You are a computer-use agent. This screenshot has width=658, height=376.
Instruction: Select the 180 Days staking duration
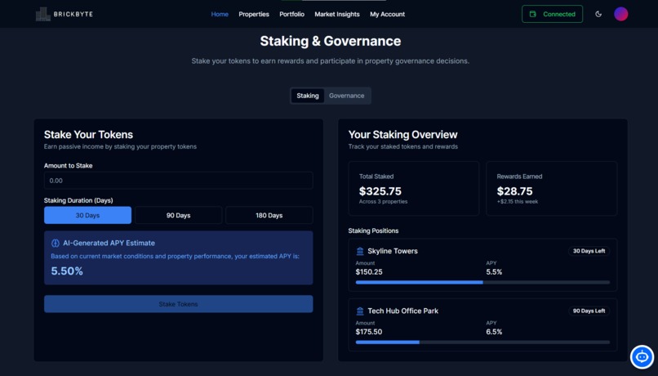coord(269,215)
